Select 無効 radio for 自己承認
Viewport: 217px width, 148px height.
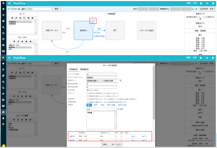pyautogui.click(x=94, y=90)
